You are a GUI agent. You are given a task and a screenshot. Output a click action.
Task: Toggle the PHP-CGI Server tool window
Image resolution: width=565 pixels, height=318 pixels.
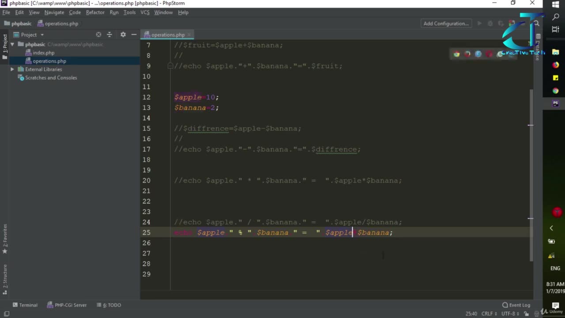(67, 305)
